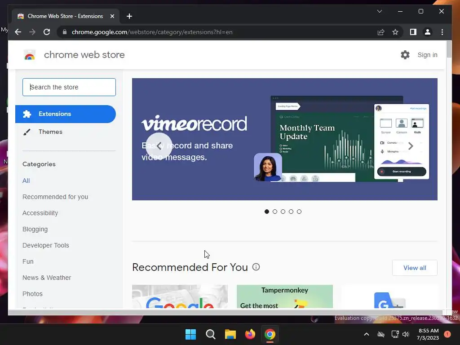Open the volume tray icon
460x345 pixels.
click(406, 334)
